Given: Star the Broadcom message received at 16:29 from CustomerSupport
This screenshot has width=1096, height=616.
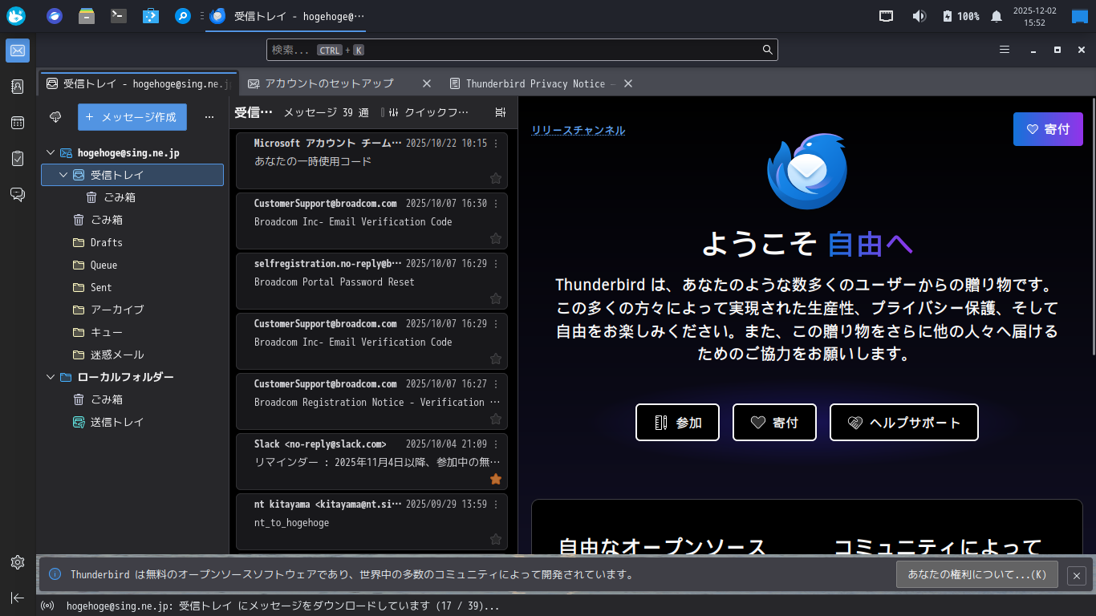Looking at the screenshot, I should [496, 359].
